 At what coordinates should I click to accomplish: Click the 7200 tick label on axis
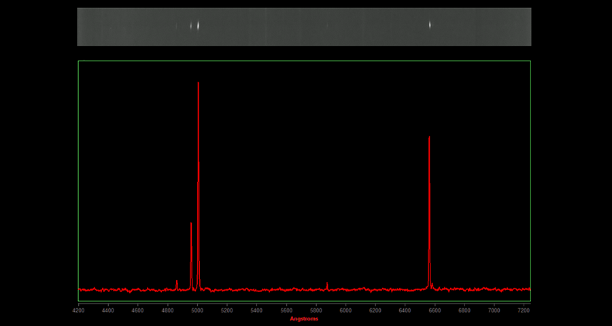(524, 310)
